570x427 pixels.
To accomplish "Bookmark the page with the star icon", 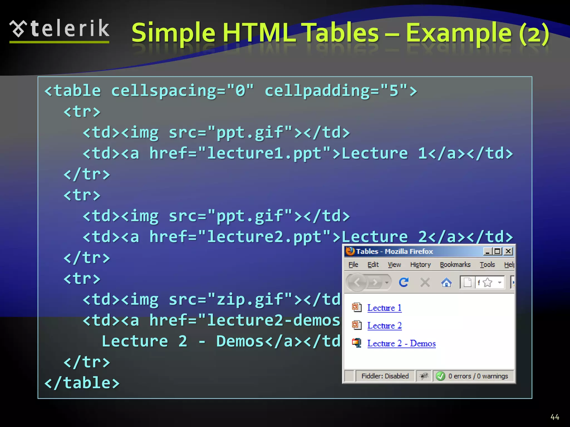I will [488, 283].
